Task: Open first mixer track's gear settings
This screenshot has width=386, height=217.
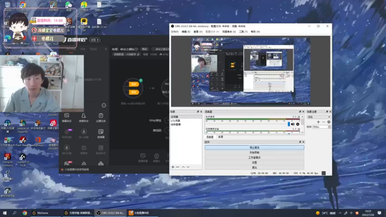Action: (x=298, y=124)
